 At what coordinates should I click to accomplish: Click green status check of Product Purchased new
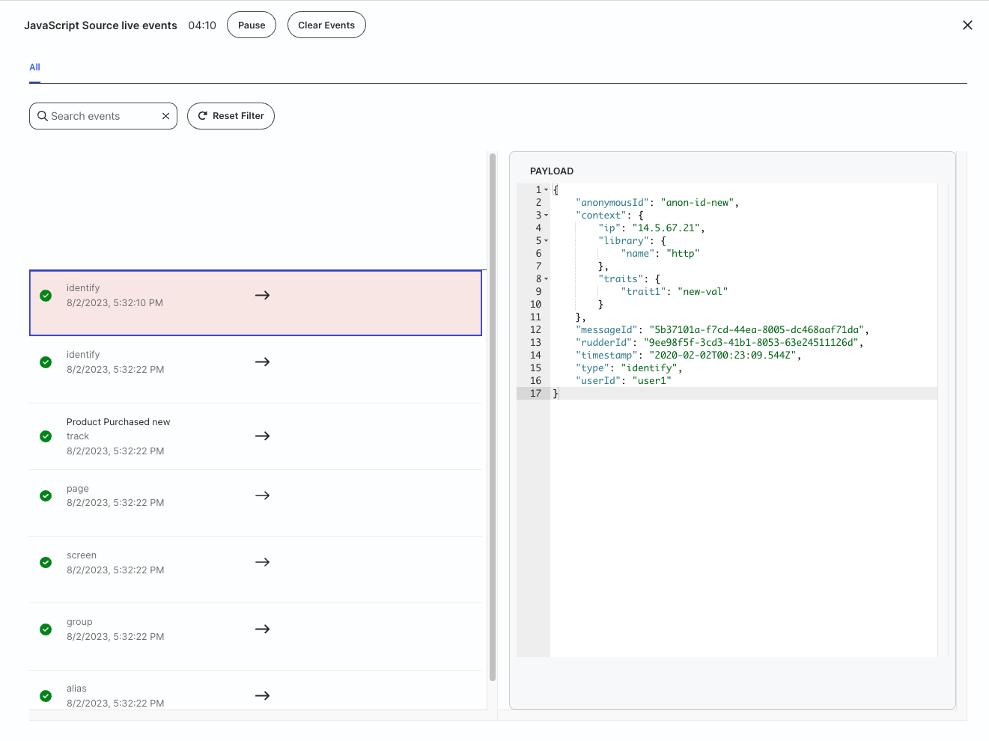[46, 436]
